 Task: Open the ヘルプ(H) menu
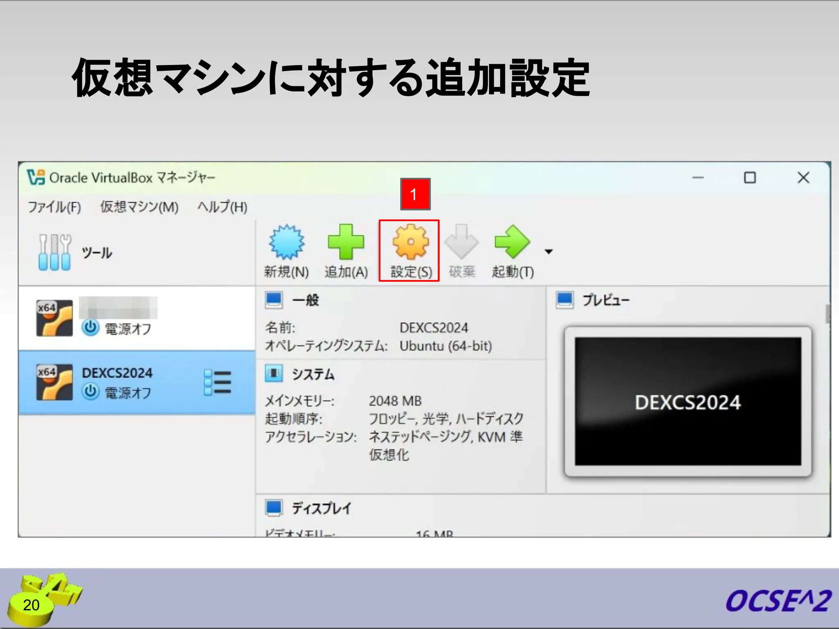coord(222,207)
